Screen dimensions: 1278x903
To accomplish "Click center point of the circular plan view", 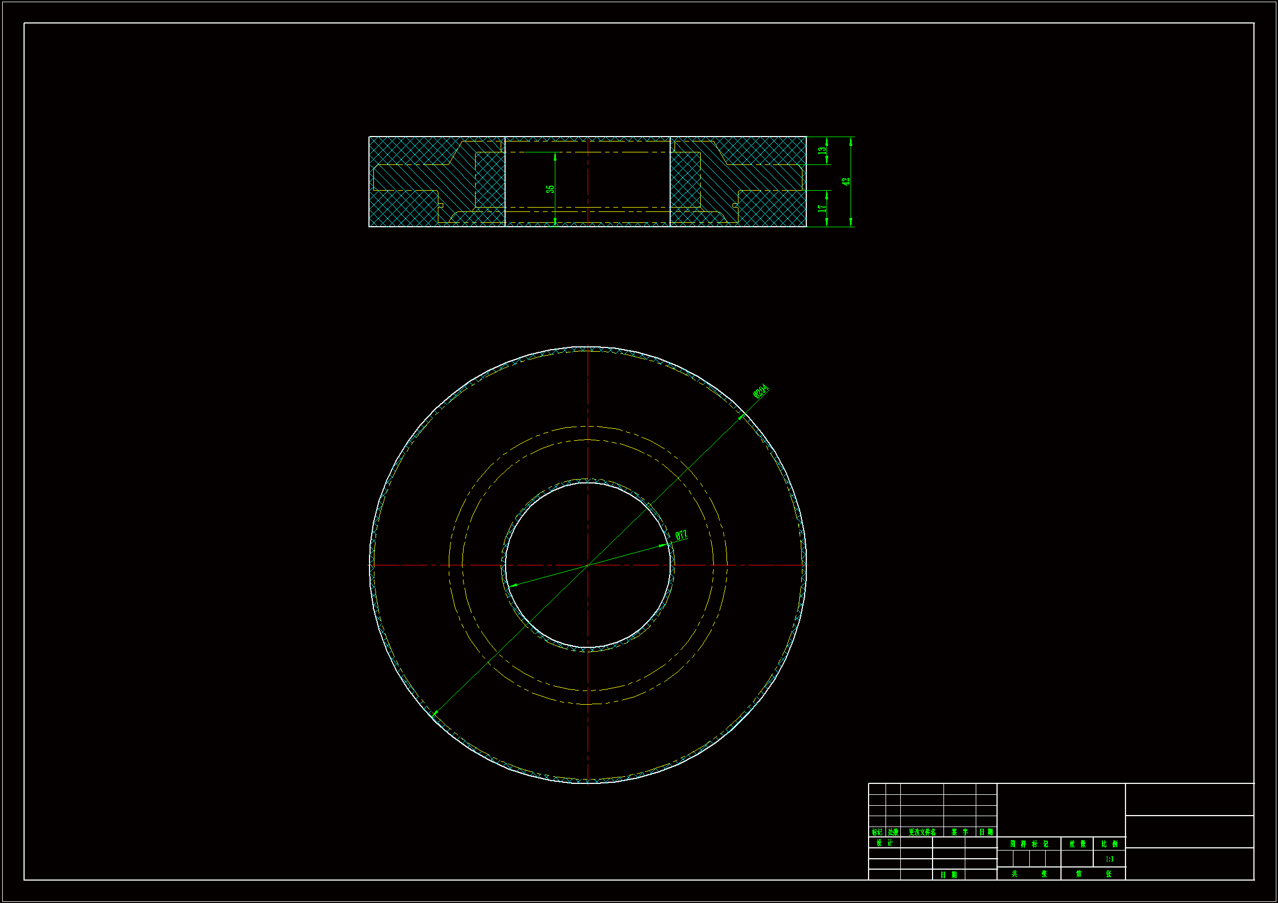I will (588, 565).
